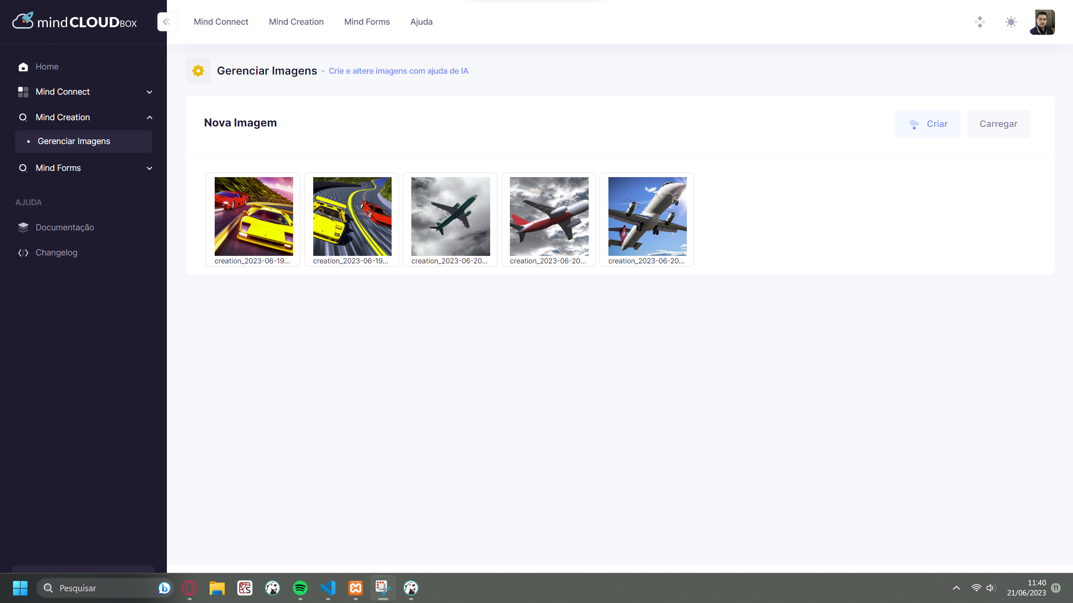Open the Ajuda top menu
The width and height of the screenshot is (1073, 603).
click(421, 22)
